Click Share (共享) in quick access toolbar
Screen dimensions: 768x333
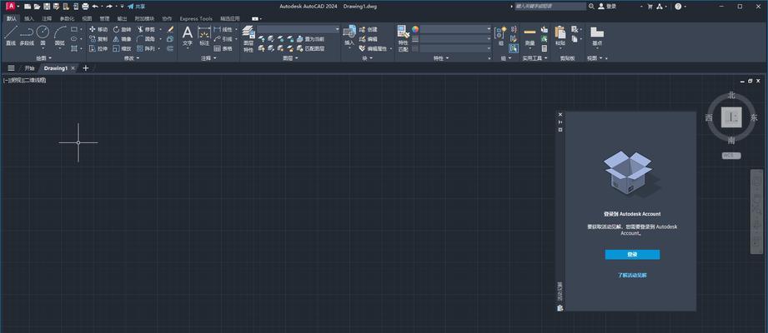pos(136,7)
